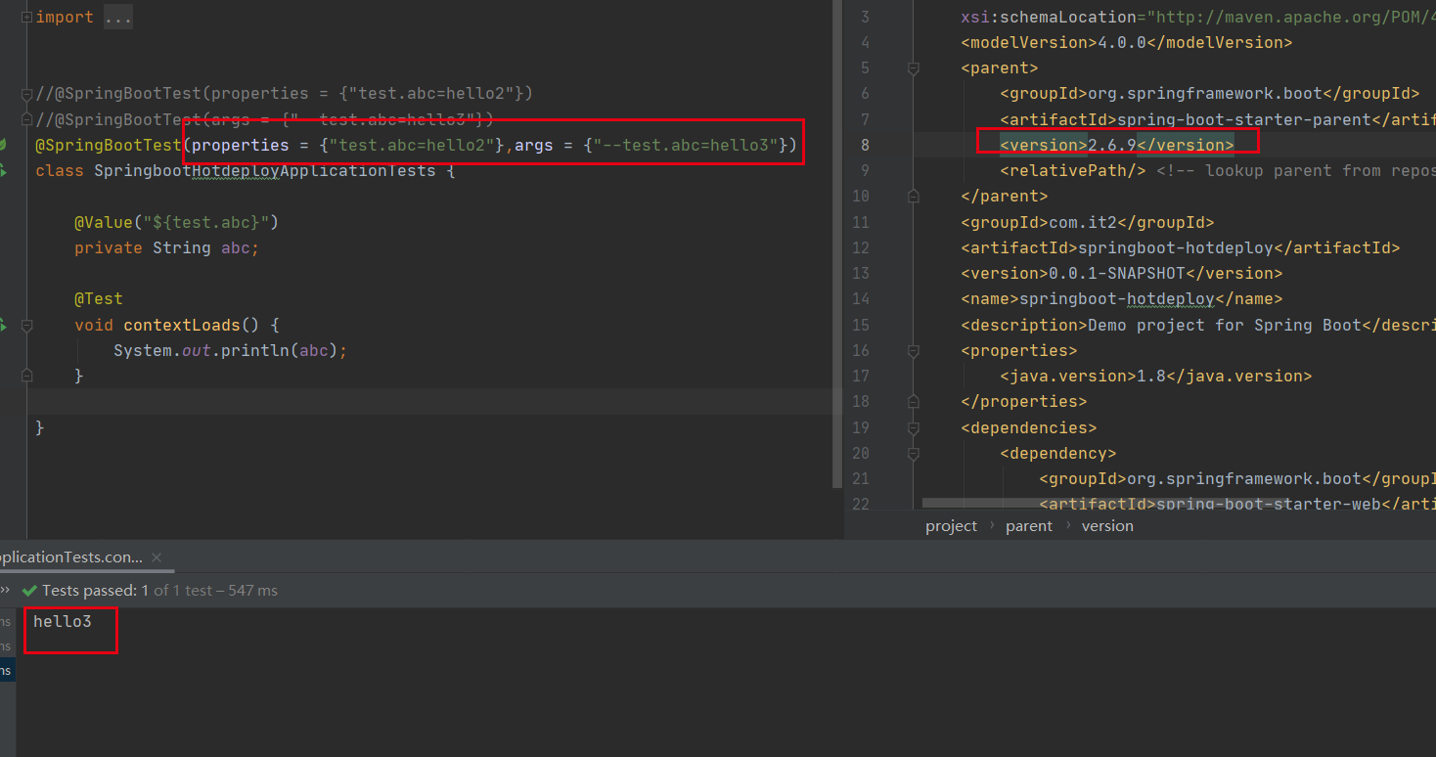Screen dimensions: 1436x757
Task: Click line number 8 in pom gutter
Action: 864,145
